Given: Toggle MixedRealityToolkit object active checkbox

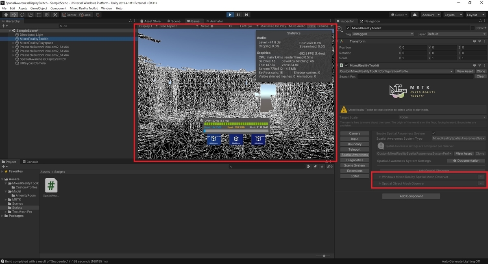Looking at the screenshot, I should click(x=348, y=28).
